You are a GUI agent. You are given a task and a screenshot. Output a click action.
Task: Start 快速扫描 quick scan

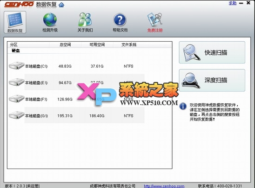point(212,52)
